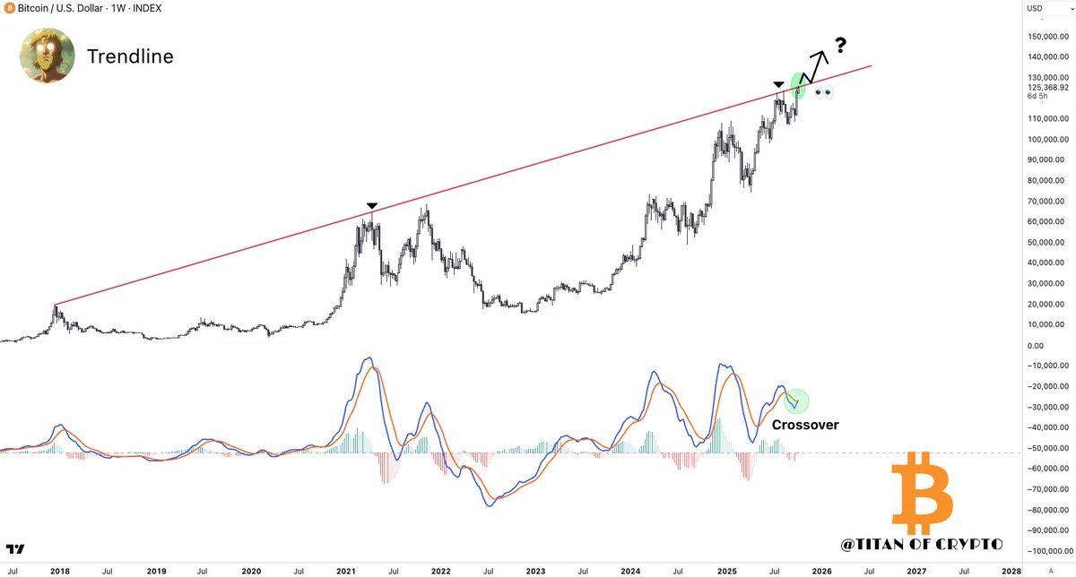The width and height of the screenshot is (1076, 577).
Task: Select the black triangle marker above the 2021 peak
Action: [x=371, y=205]
